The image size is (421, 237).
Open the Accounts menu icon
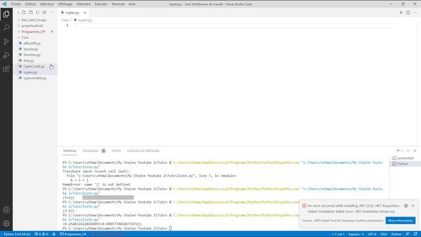[x=6, y=209]
